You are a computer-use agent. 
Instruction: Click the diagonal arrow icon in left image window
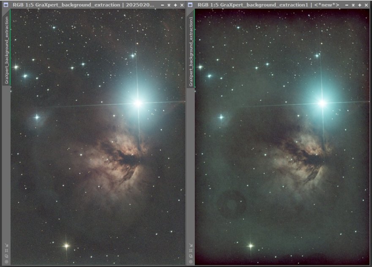pyautogui.click(x=6, y=245)
